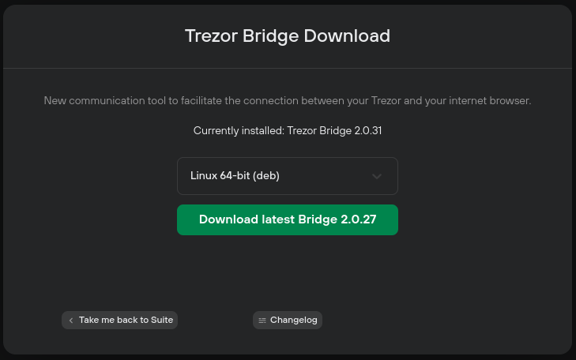Click the list-lines icon next to Changelog
Screen dimensions: 576x360
click(262, 321)
